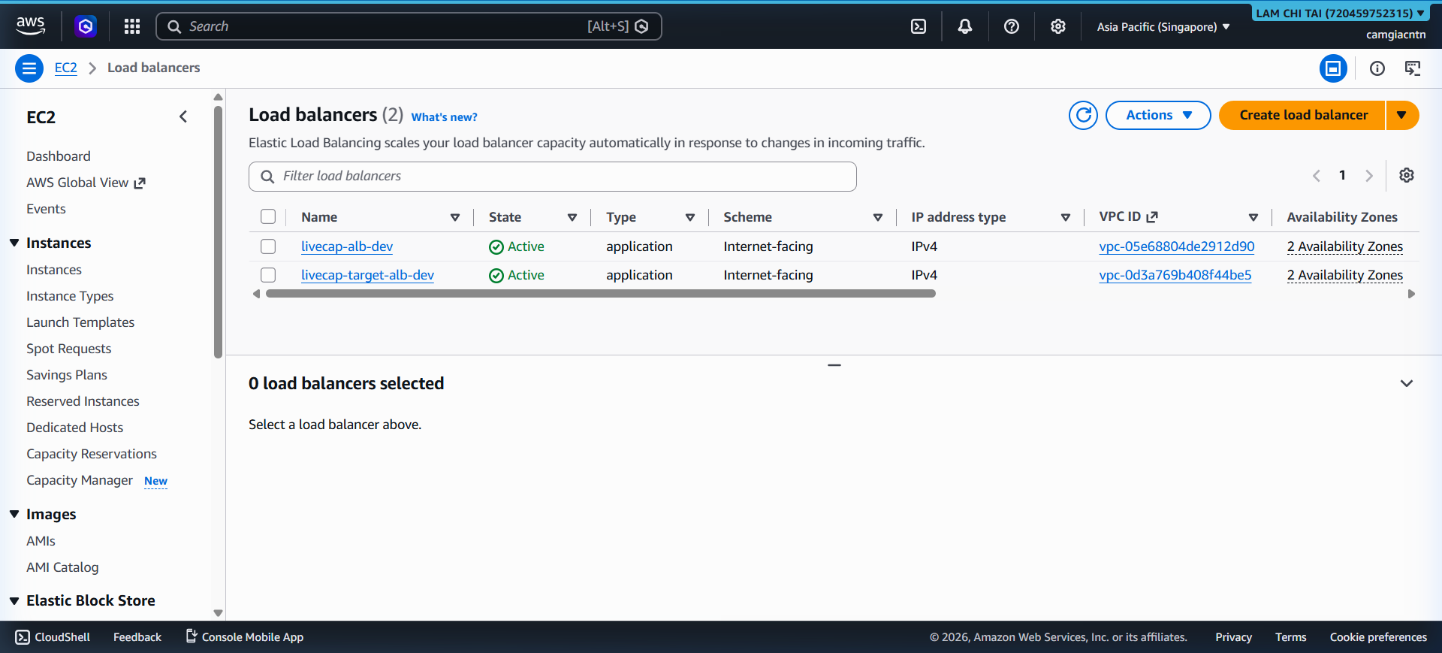Sort by VPC ID column arrow
This screenshot has width=1442, height=653.
pyautogui.click(x=1253, y=217)
